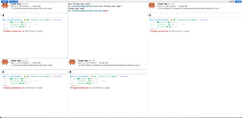The width and height of the screenshot is (242, 118).
Task: Click 'Opus 4.6 (1M context)' status in top-left pane
Action: coord(12,20)
